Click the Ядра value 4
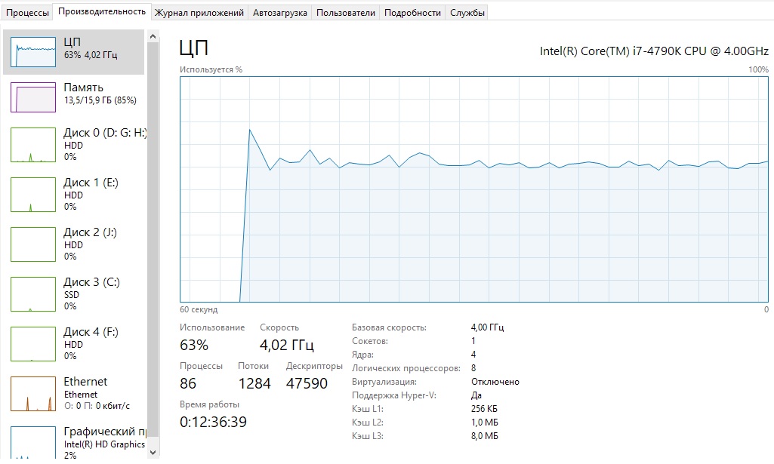 473,355
